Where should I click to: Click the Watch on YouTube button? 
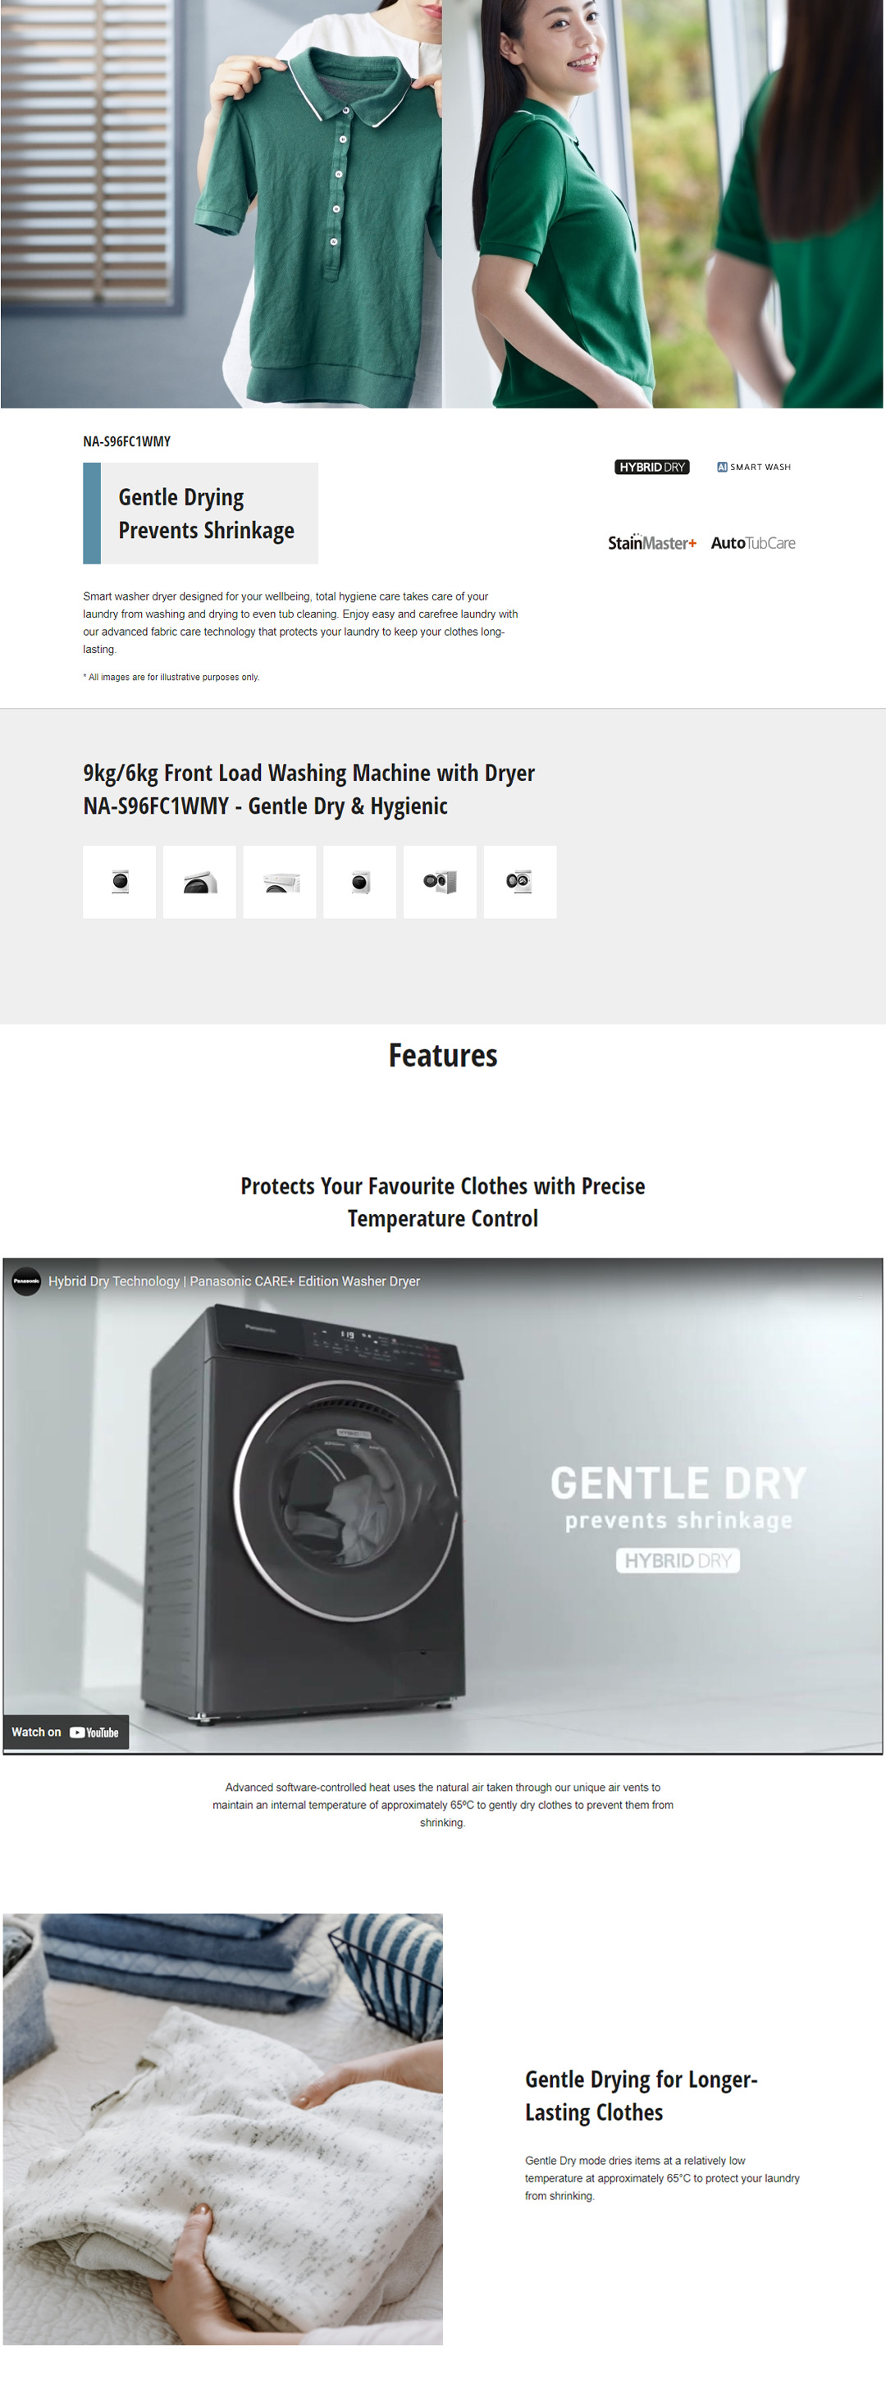(65, 1733)
